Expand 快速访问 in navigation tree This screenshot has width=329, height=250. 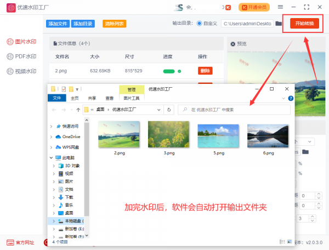(x=51, y=126)
